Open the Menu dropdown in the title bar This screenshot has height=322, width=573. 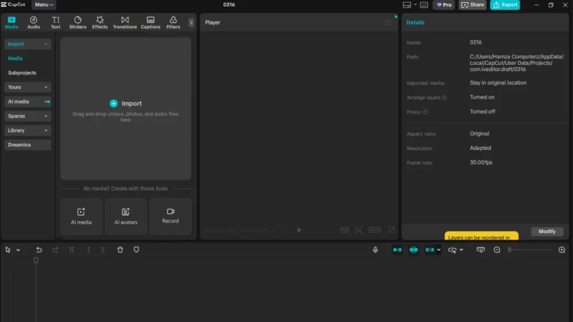(x=43, y=4)
